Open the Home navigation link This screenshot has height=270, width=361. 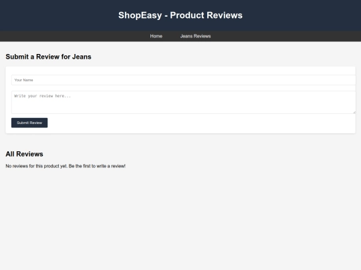pyautogui.click(x=156, y=36)
